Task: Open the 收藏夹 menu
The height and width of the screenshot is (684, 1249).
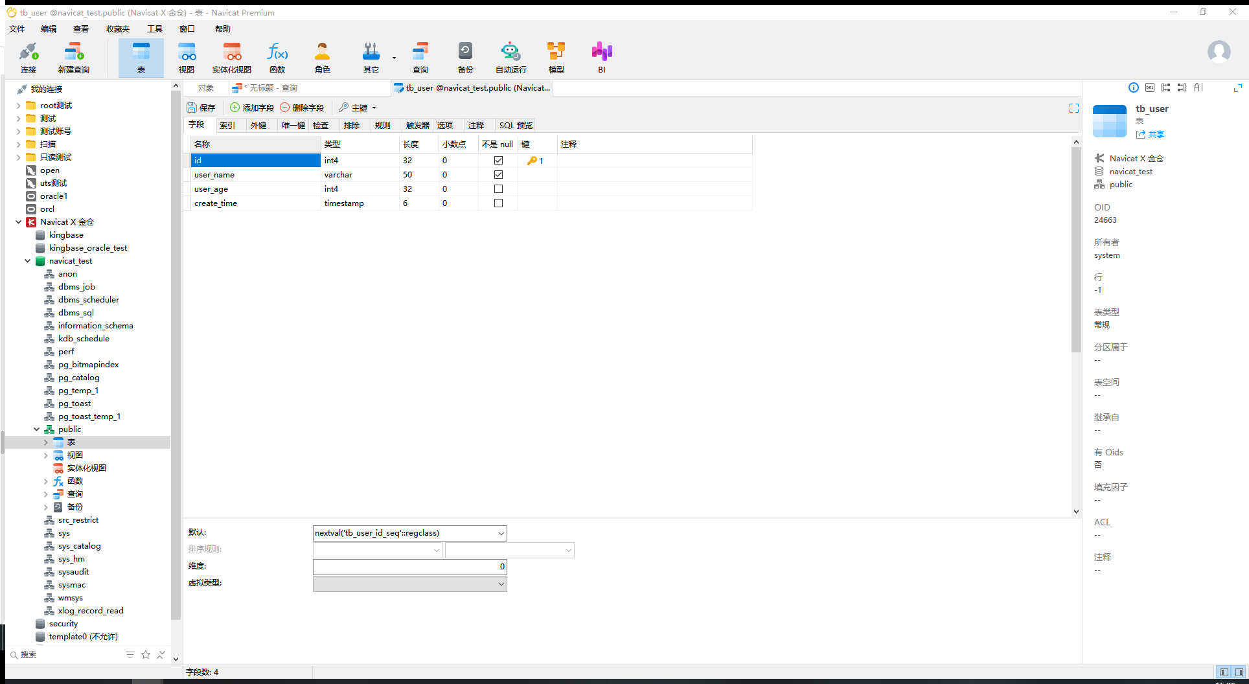Action: pyautogui.click(x=118, y=28)
